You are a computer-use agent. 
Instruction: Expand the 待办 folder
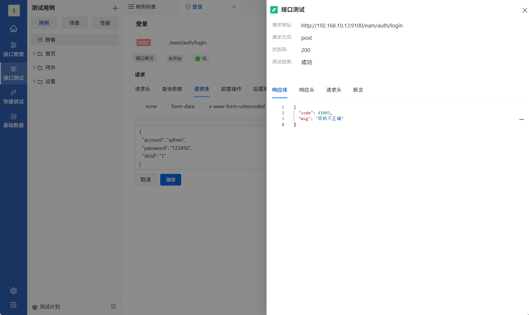click(34, 67)
